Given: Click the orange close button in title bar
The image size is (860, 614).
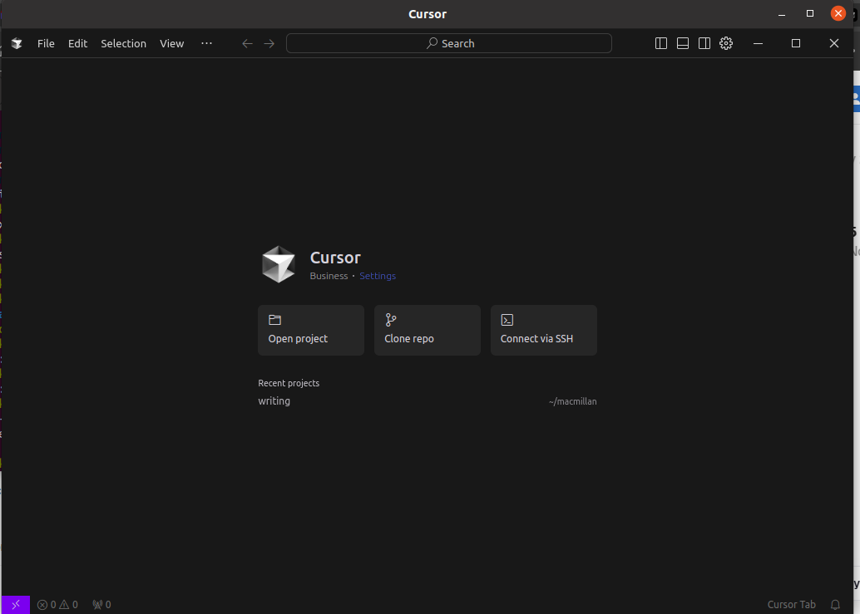Looking at the screenshot, I should pyautogui.click(x=838, y=13).
